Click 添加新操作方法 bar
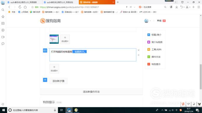 (91, 92)
